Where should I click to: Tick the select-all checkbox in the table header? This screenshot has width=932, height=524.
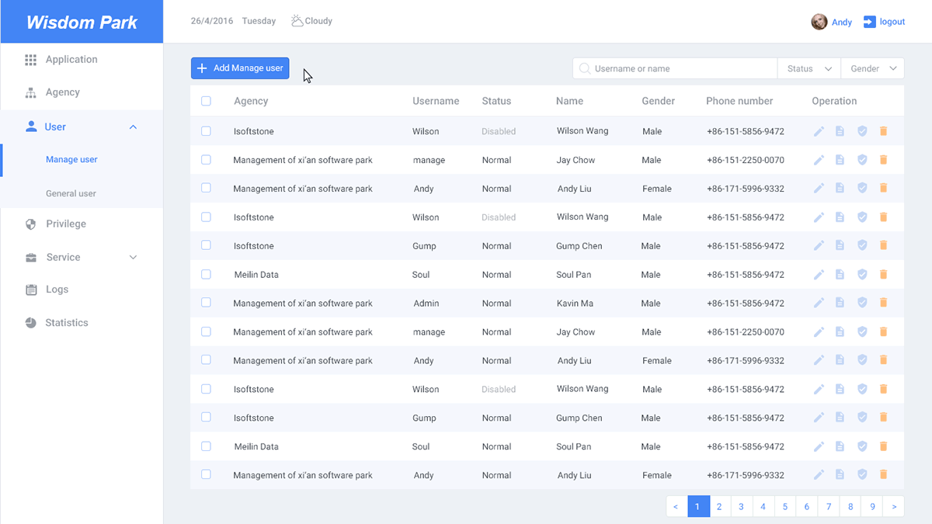click(x=206, y=101)
